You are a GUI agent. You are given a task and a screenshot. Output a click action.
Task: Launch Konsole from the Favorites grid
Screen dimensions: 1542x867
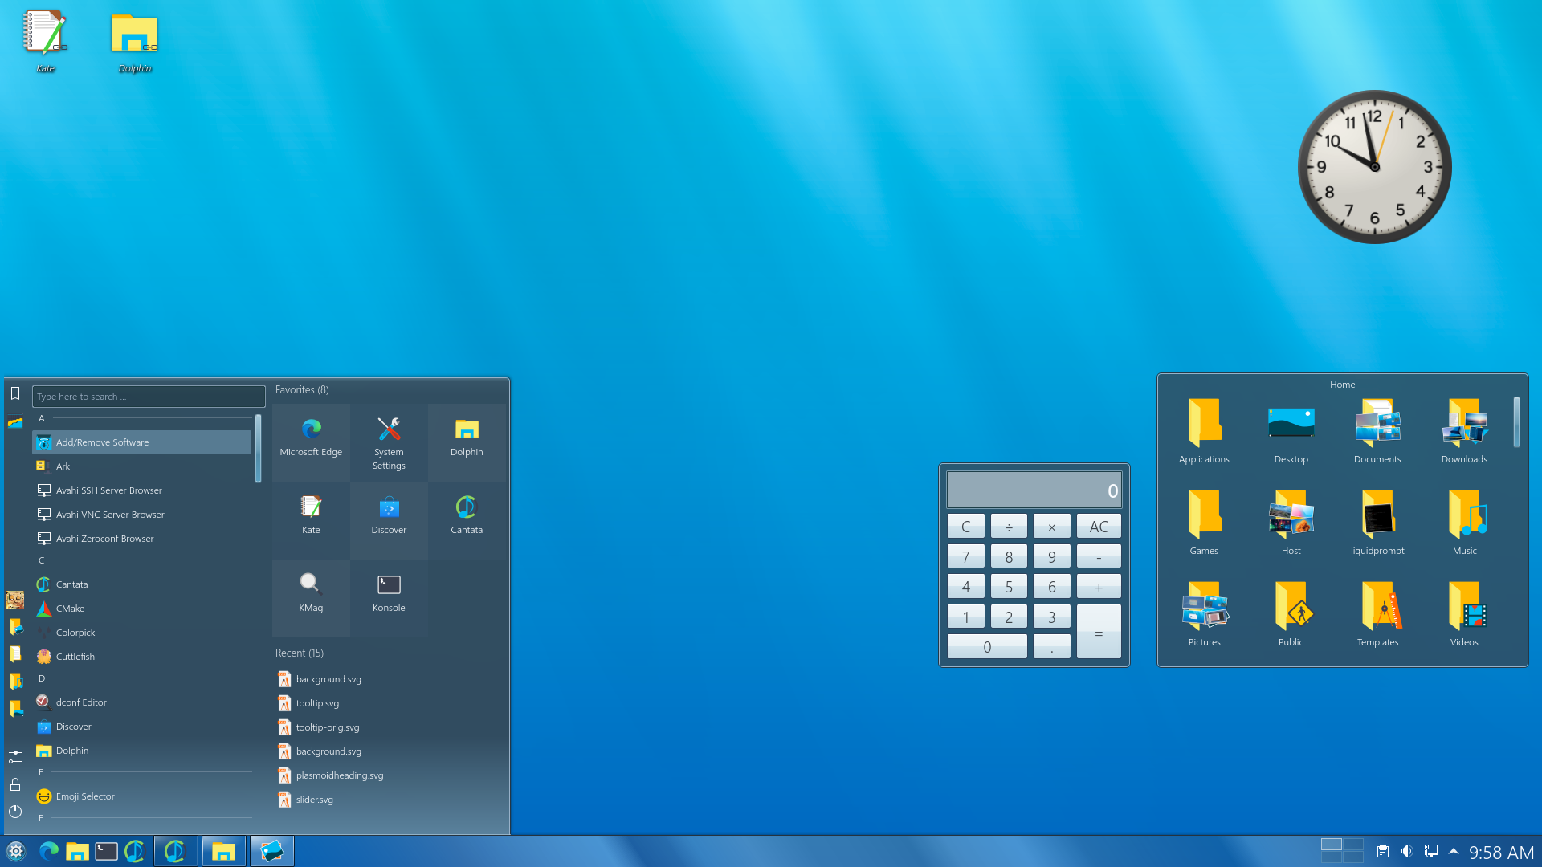pyautogui.click(x=389, y=597)
